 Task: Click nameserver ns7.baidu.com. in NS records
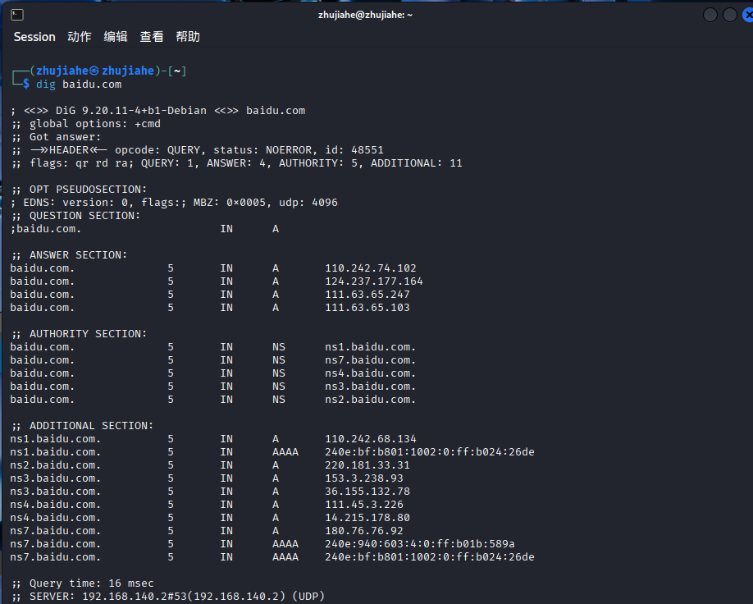pyautogui.click(x=370, y=360)
